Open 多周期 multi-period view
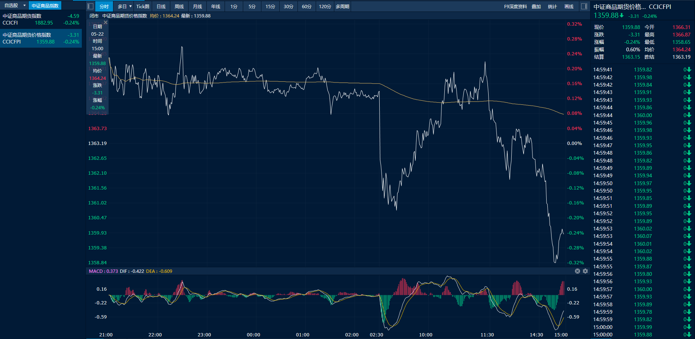 (x=342, y=6)
